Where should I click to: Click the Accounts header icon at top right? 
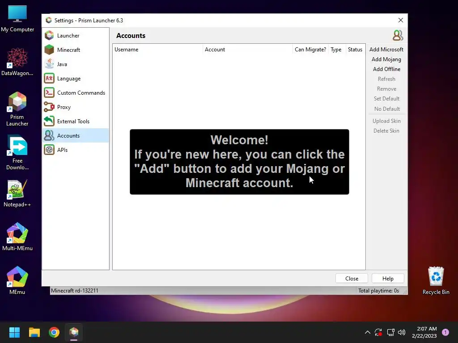pyautogui.click(x=398, y=36)
